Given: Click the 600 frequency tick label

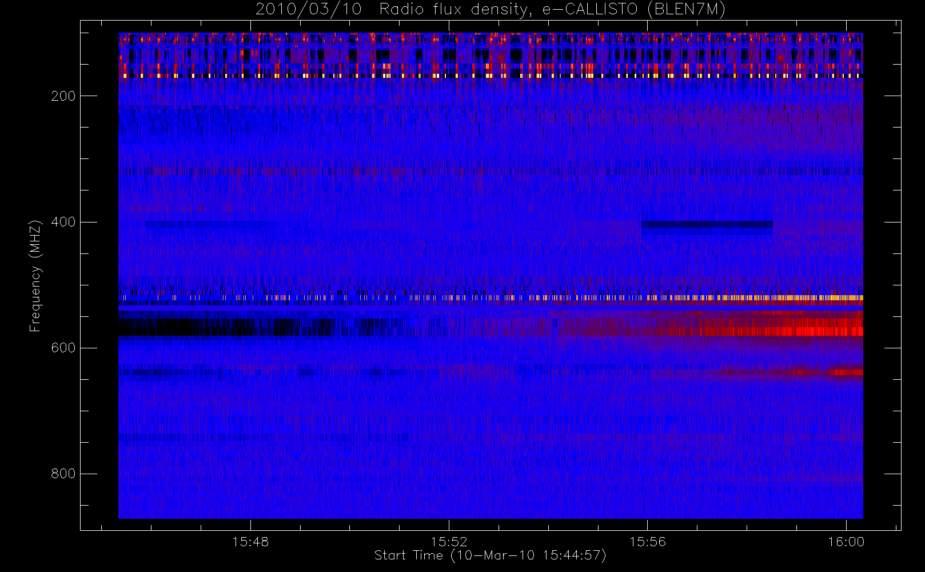Looking at the screenshot, I should [x=63, y=348].
